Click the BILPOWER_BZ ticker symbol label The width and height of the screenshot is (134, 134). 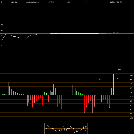click(x=116, y=2)
